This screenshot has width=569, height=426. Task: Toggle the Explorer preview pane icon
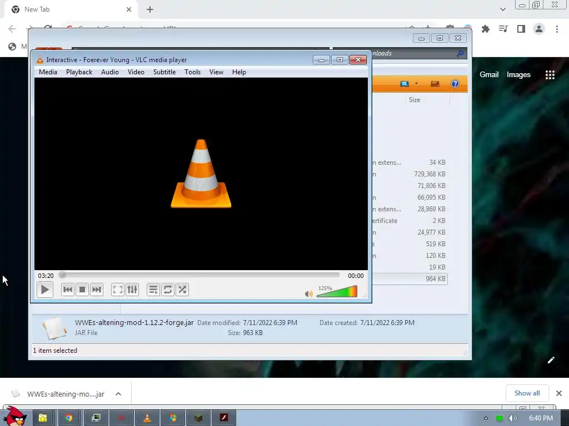tap(435, 84)
